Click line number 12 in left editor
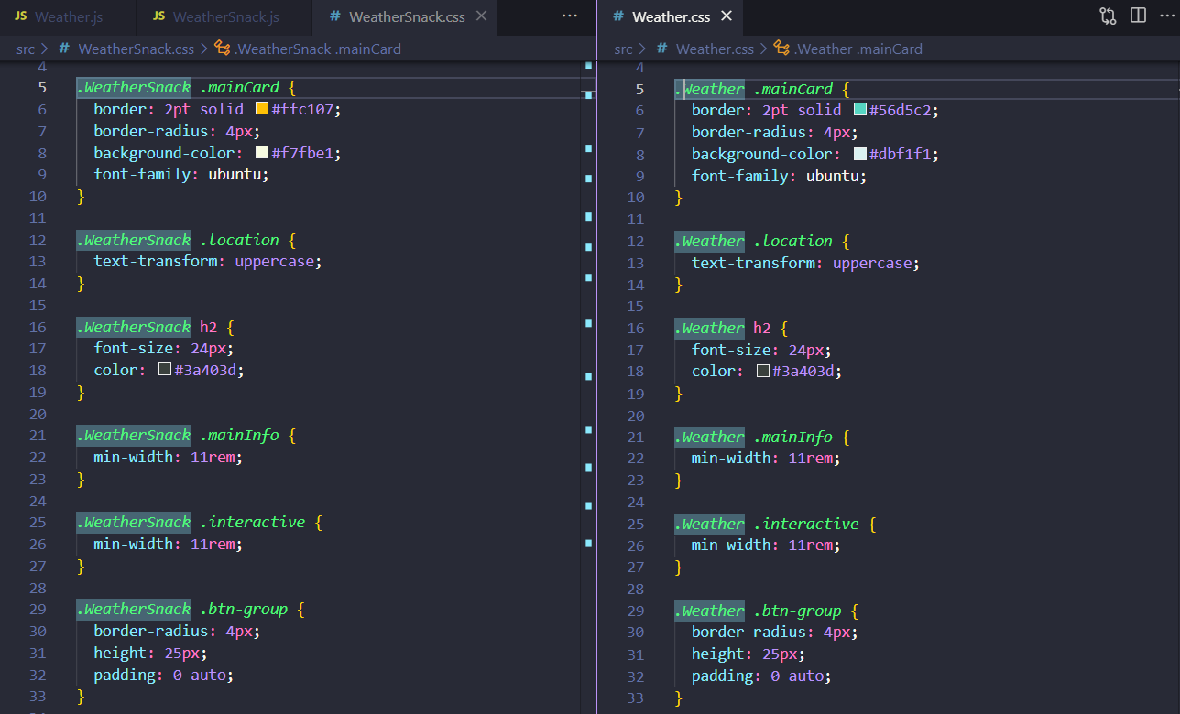This screenshot has width=1180, height=714. click(x=37, y=240)
